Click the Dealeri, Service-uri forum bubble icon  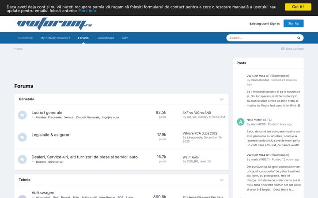pos(23,159)
